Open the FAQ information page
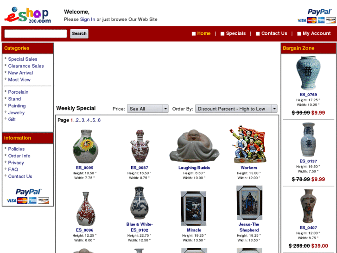The image size is (337, 253). pyautogui.click(x=13, y=169)
